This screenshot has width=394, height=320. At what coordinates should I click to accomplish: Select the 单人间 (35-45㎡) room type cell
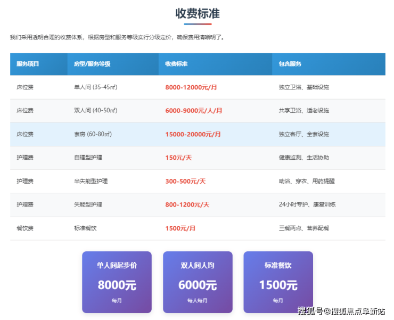pos(95,87)
